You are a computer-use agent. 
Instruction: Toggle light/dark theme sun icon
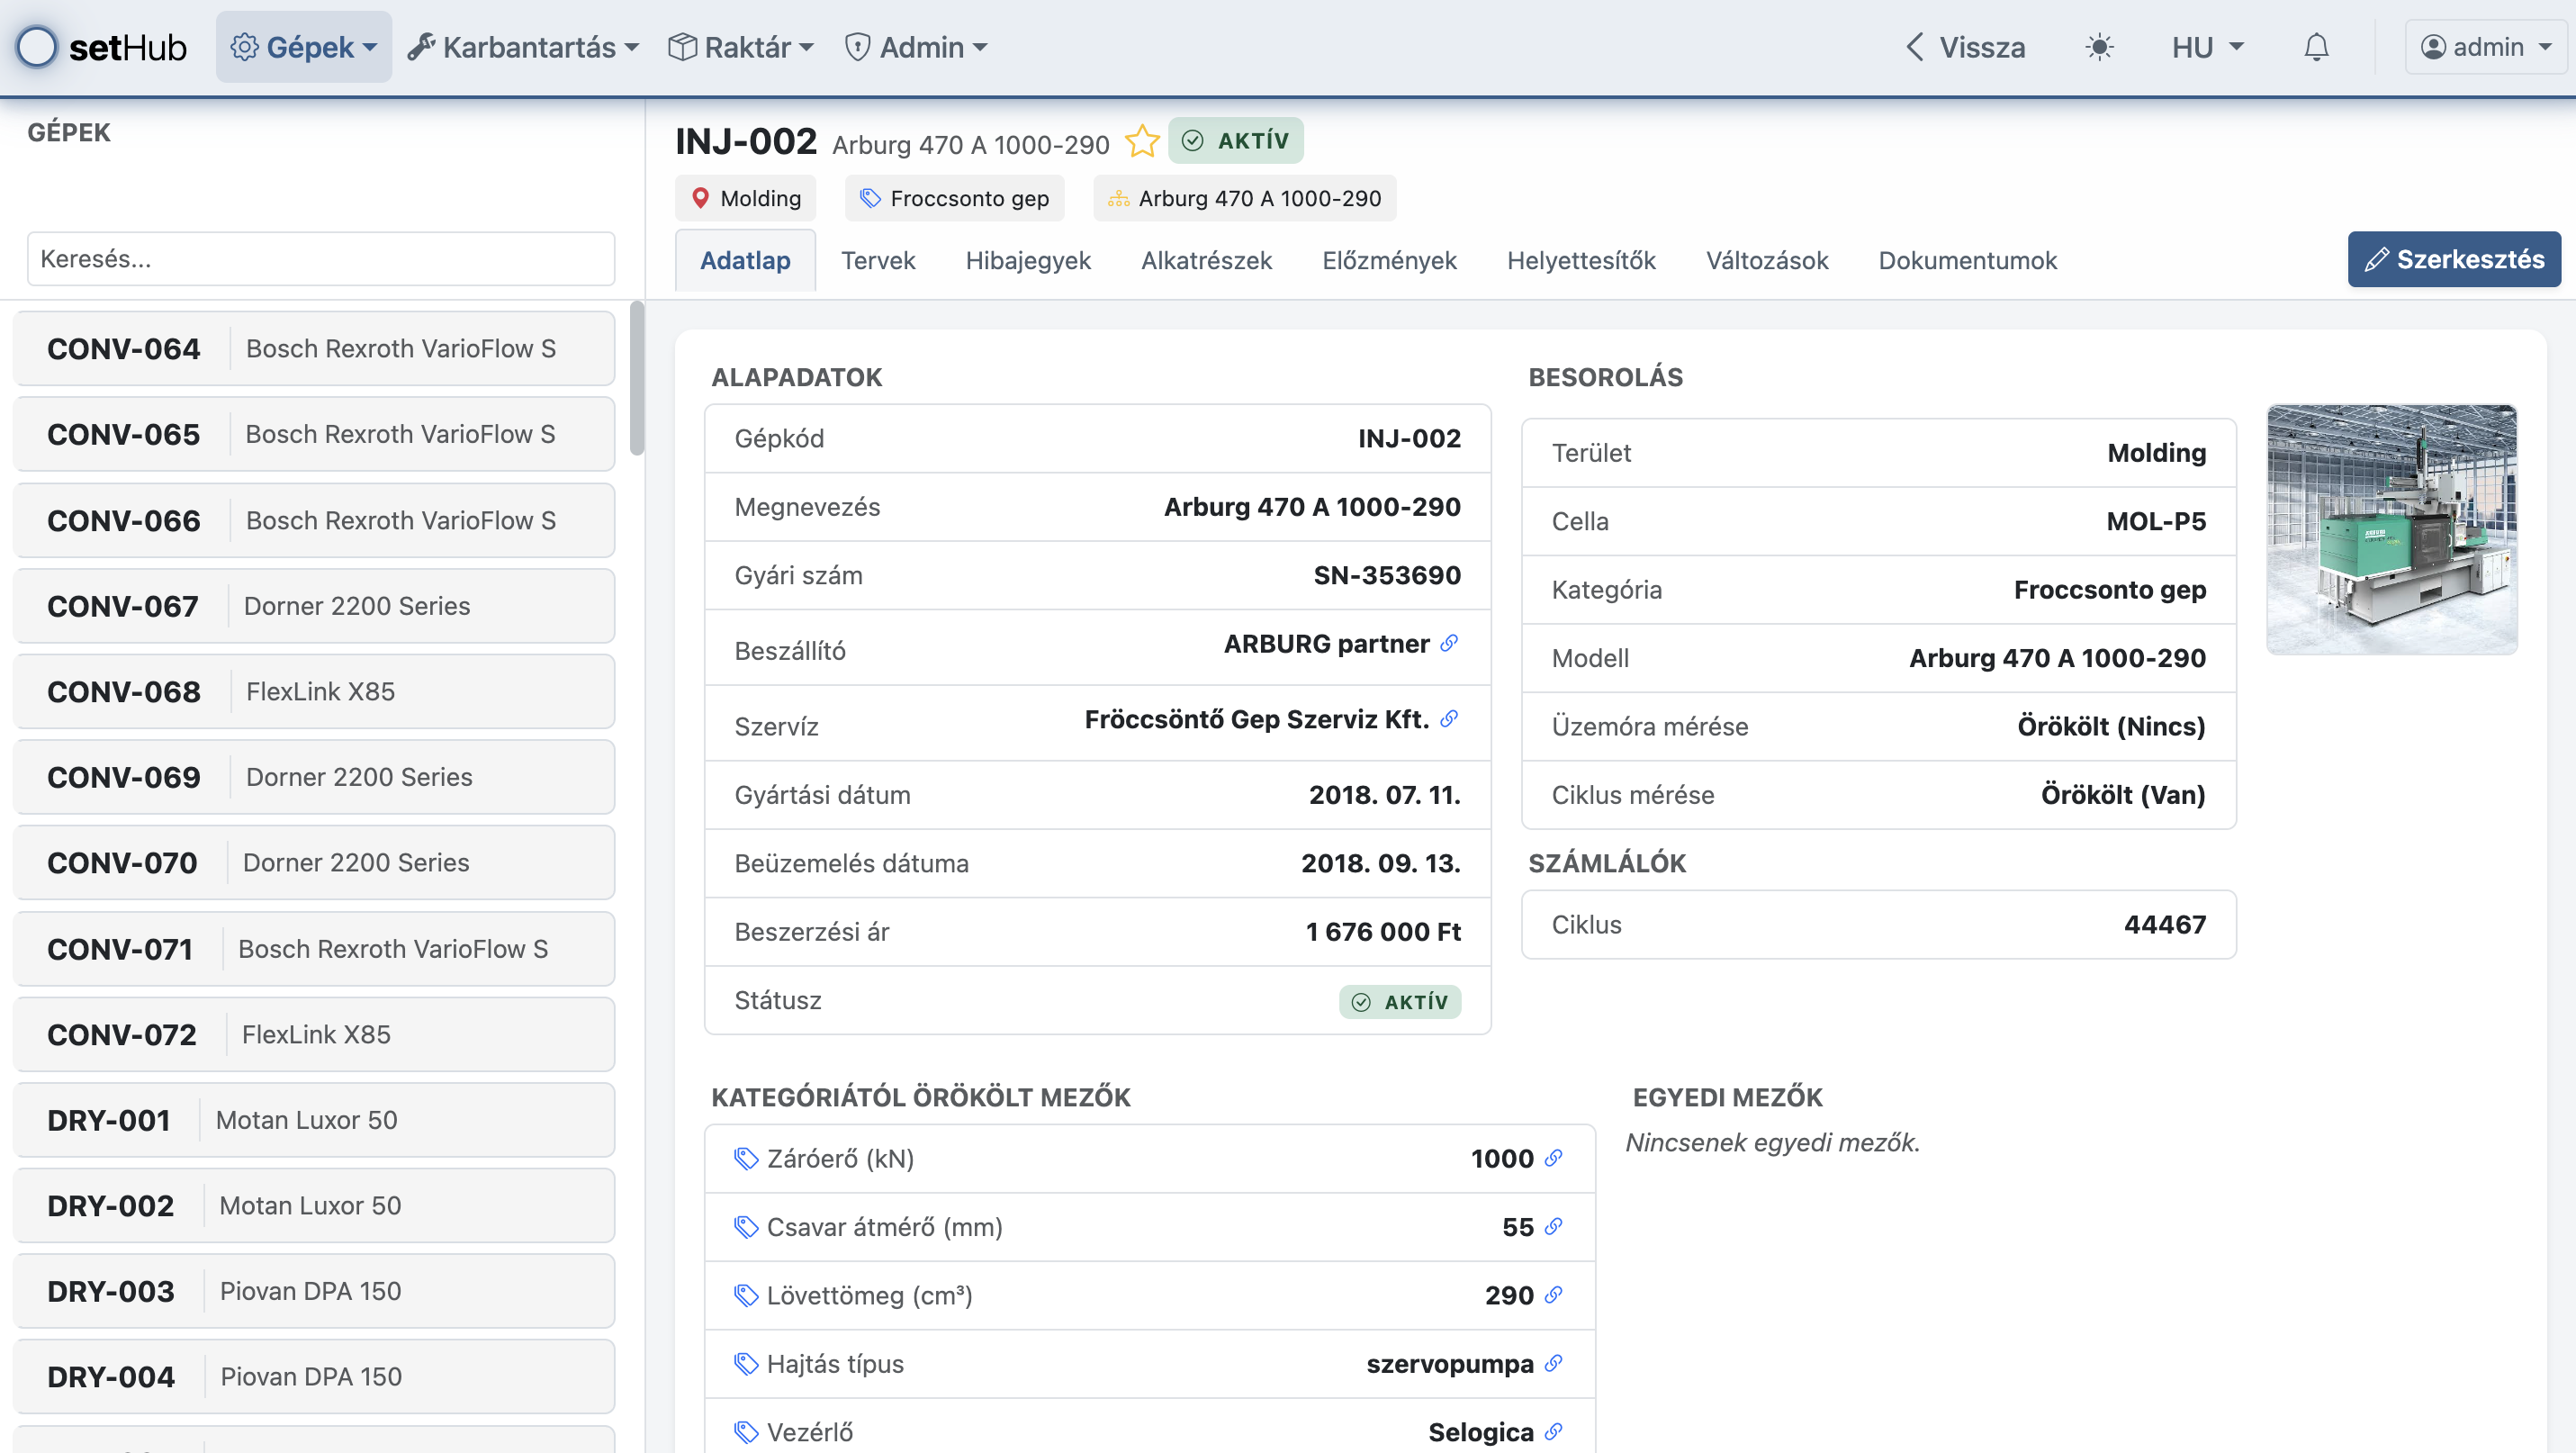coord(2099,47)
